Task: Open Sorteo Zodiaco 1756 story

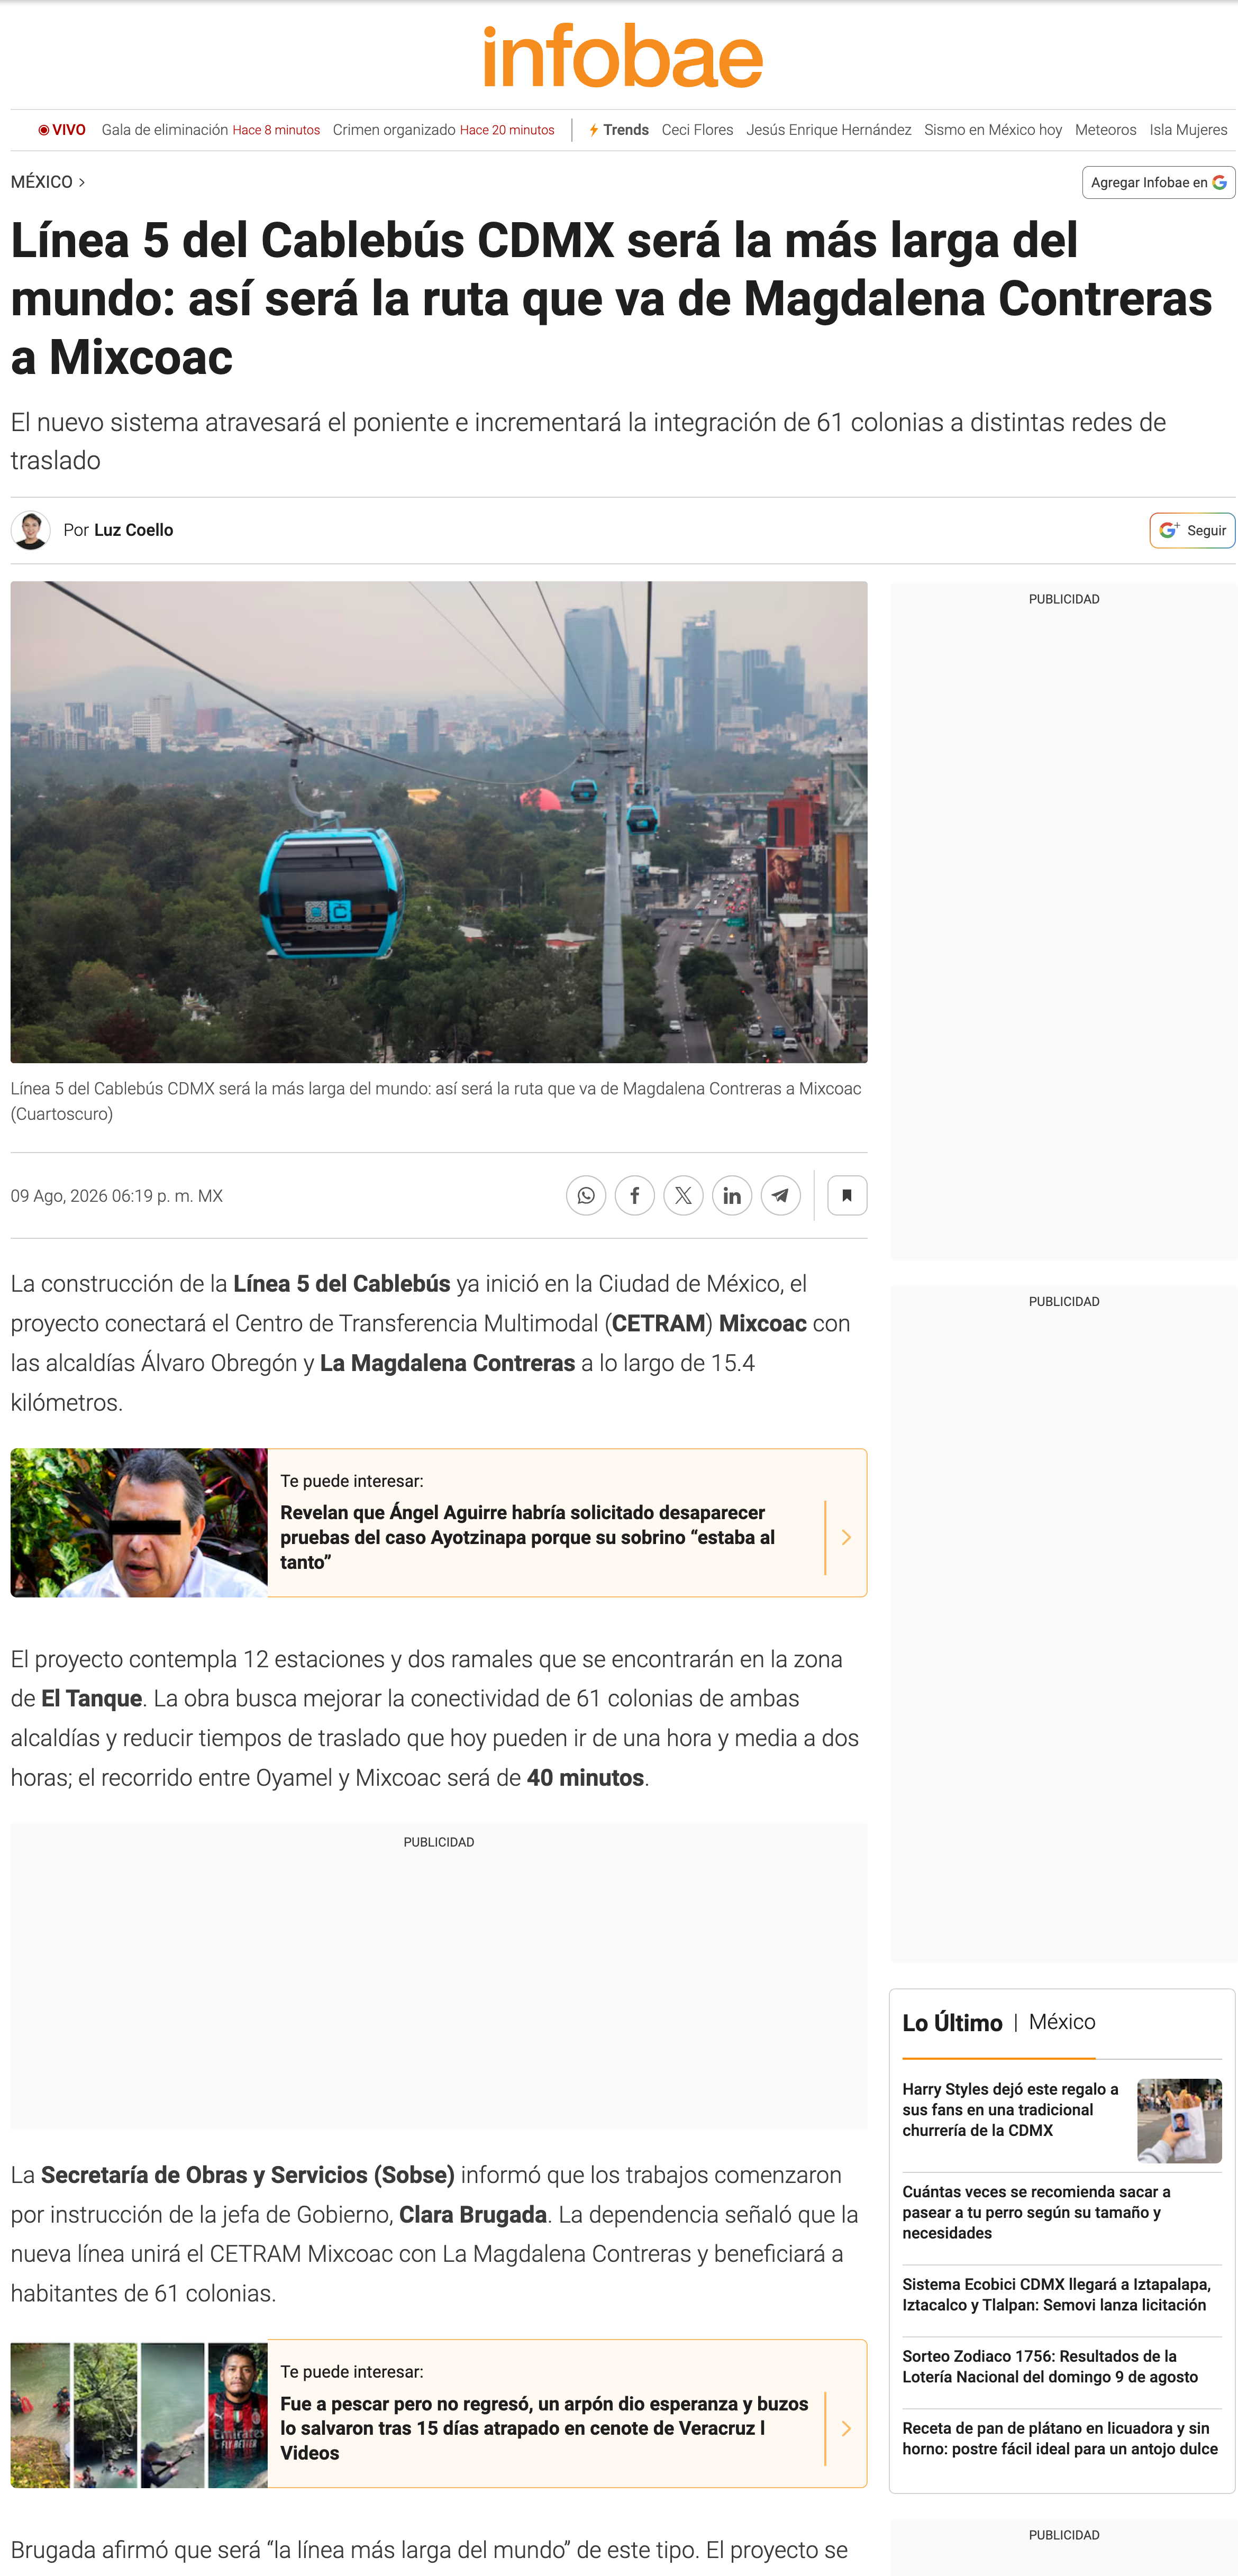Action: pyautogui.click(x=1050, y=2366)
